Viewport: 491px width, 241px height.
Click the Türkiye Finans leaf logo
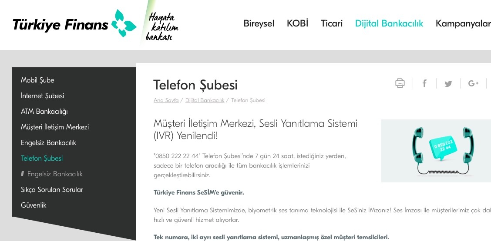tap(124, 23)
